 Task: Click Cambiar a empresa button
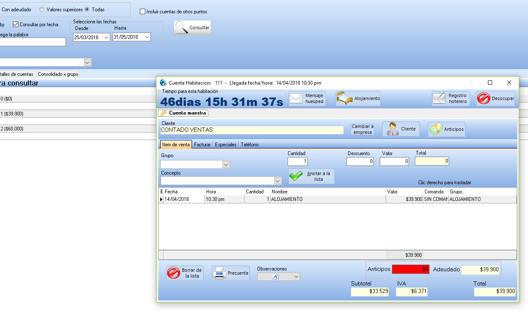pyautogui.click(x=363, y=129)
